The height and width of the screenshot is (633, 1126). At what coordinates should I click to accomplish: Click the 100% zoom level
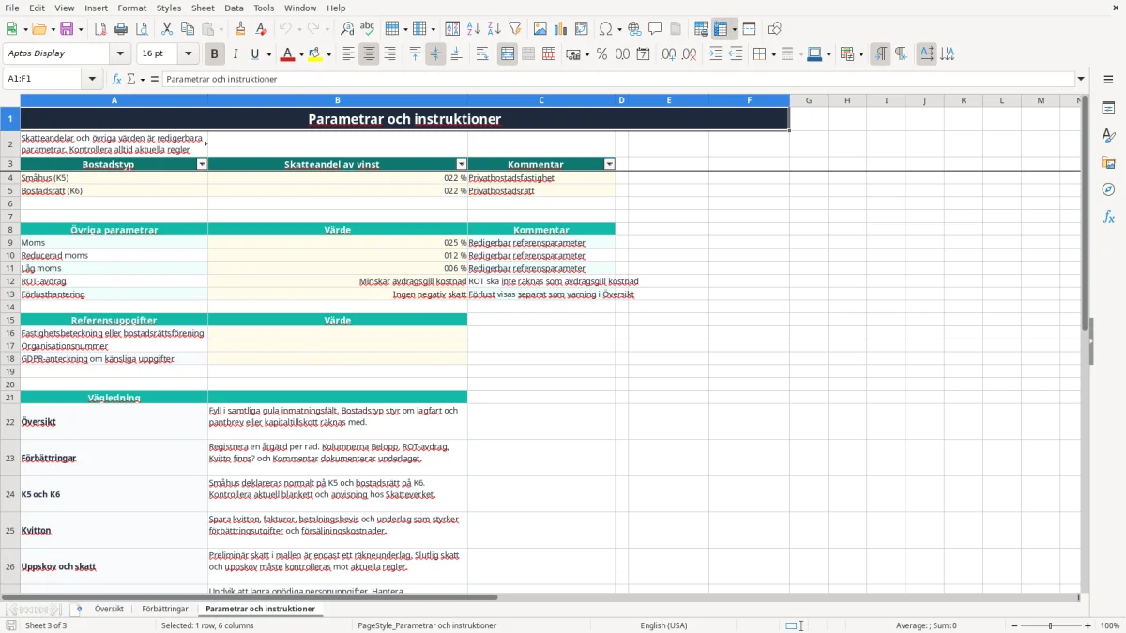point(1110,625)
